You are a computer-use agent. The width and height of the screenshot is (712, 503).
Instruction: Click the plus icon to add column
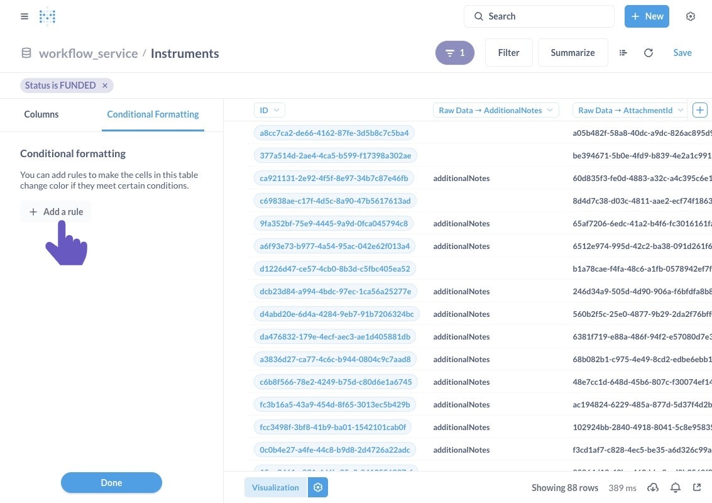(x=699, y=110)
